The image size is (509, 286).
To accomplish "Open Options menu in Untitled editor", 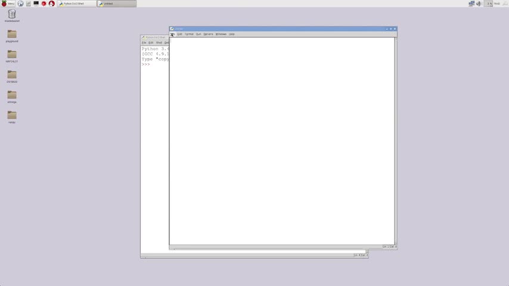I will 208,34.
